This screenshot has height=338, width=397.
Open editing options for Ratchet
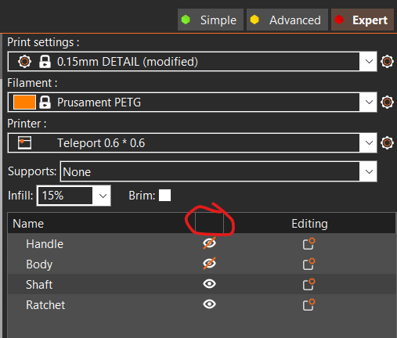(x=309, y=304)
